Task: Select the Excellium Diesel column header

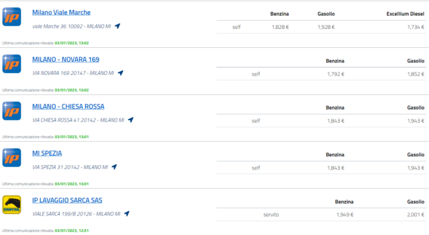Action: tap(405, 14)
